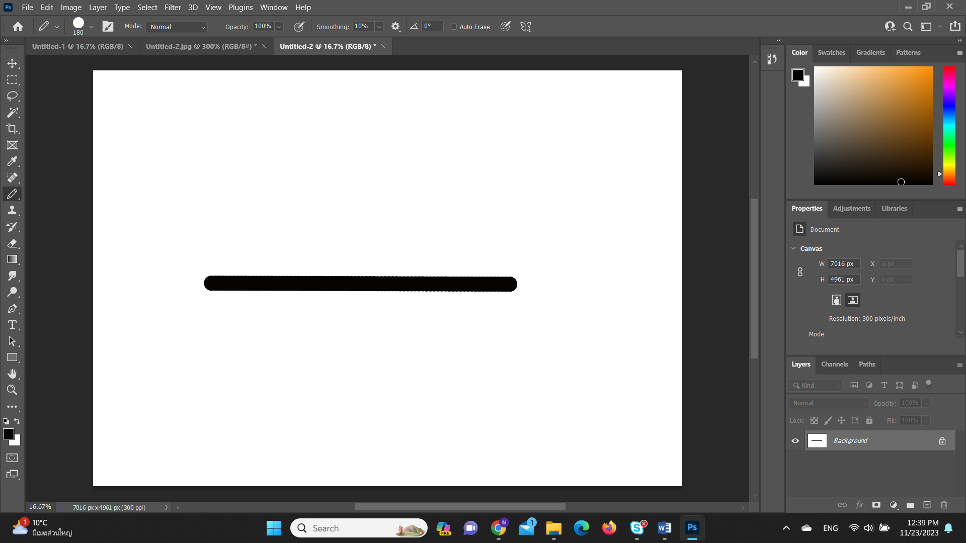This screenshot has height=543, width=966.
Task: Enable the Auto Erase checkbox
Action: (454, 27)
